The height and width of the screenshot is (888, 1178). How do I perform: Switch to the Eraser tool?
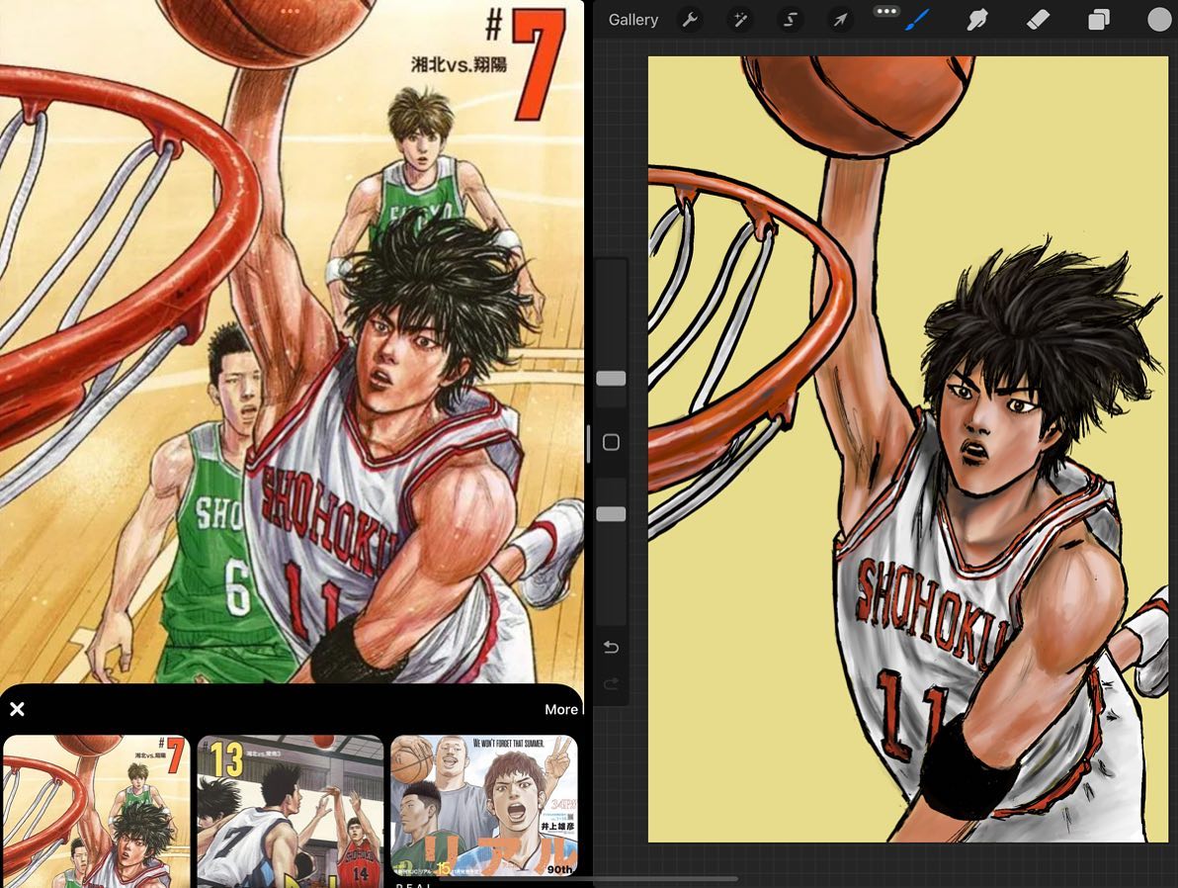point(1038,20)
